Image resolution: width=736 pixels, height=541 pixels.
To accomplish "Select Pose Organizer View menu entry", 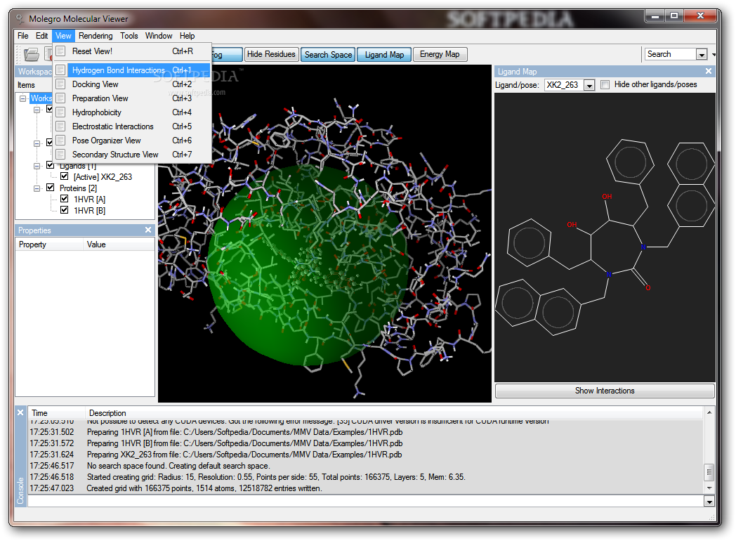I will point(132,141).
